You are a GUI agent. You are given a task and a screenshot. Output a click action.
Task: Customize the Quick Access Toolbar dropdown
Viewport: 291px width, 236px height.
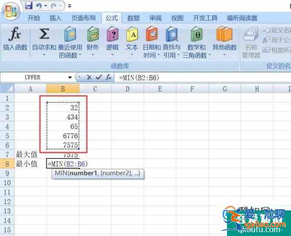pyautogui.click(x=70, y=6)
